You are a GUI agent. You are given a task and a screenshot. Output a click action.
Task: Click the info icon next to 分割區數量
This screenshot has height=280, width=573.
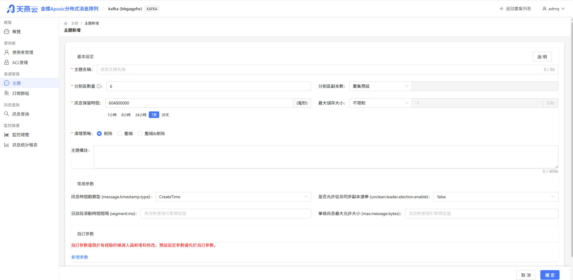click(99, 86)
